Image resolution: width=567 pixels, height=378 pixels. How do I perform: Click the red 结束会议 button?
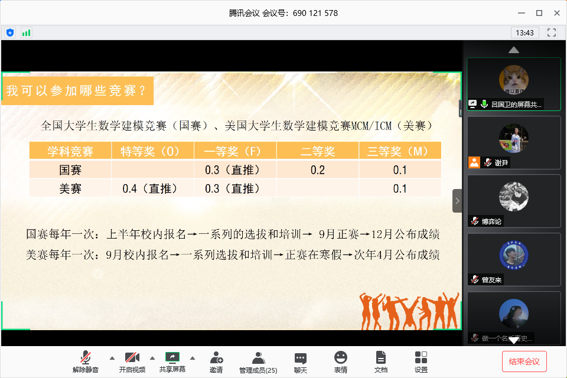click(x=524, y=361)
